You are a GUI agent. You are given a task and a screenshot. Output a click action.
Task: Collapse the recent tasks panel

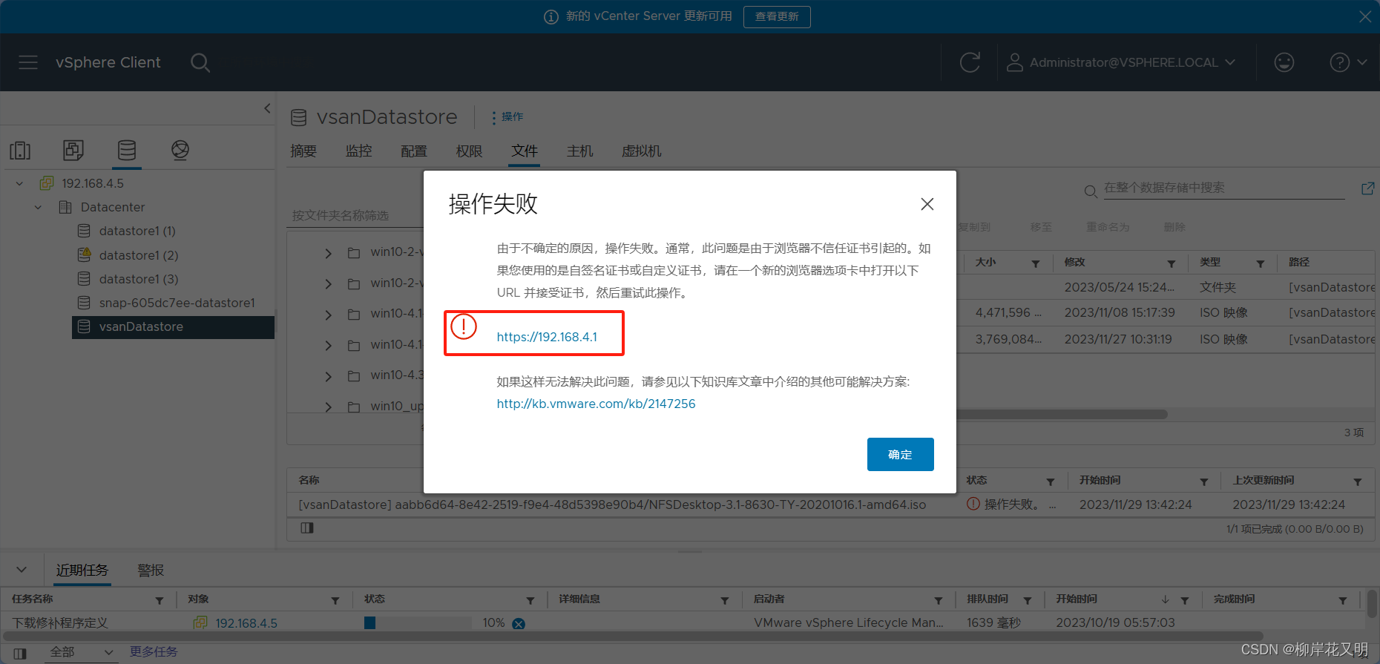(x=22, y=570)
